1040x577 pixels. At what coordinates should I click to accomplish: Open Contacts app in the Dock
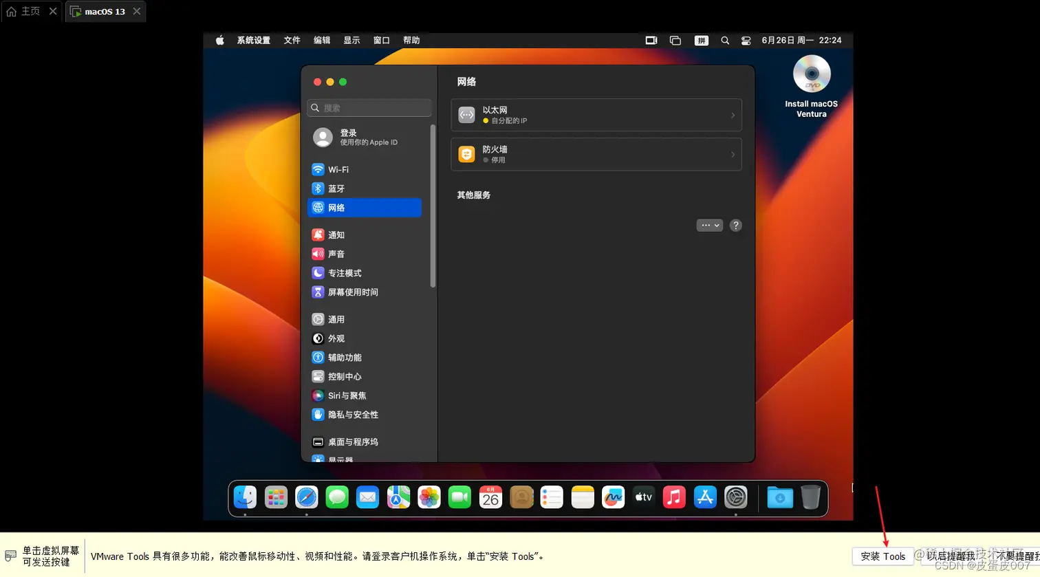click(521, 497)
